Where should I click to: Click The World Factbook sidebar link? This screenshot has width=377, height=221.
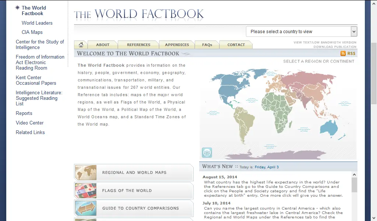pyautogui.click(x=34, y=11)
